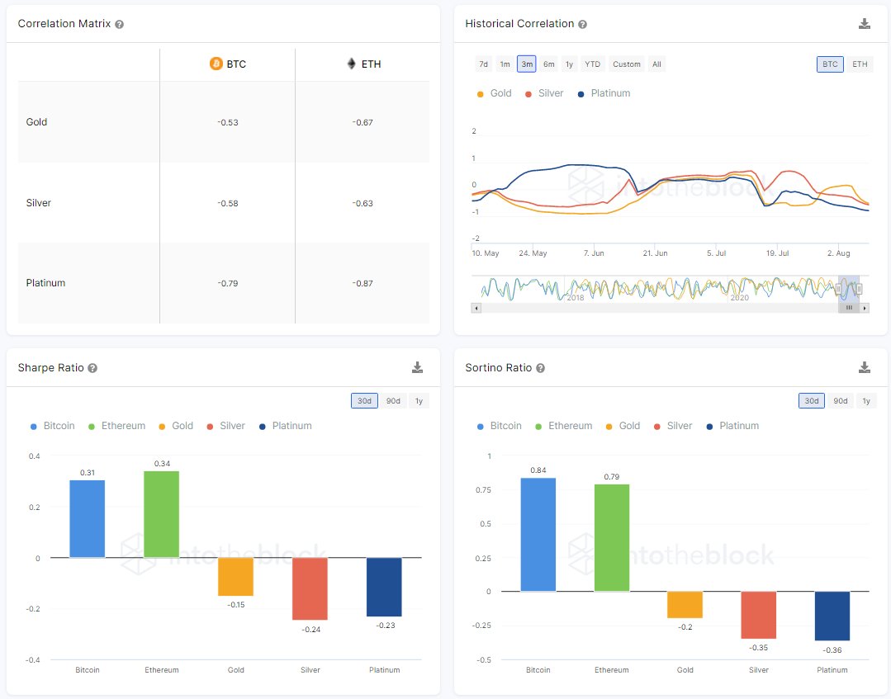Click the Historical Correlation help icon
891x699 pixels.
[x=583, y=25]
